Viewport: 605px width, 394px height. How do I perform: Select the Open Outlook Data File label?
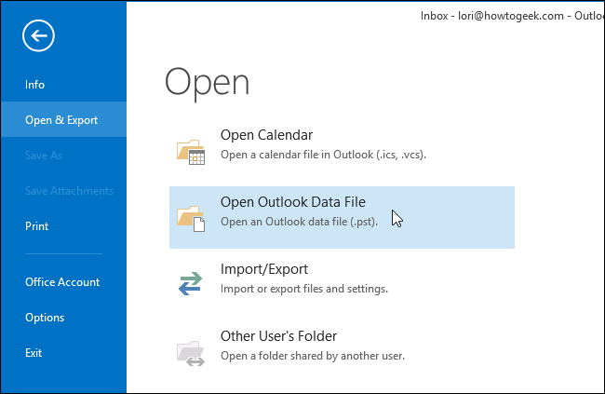click(x=292, y=202)
